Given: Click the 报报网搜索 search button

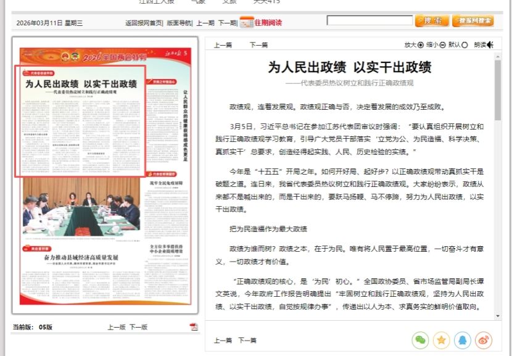Looking at the screenshot, I should coord(473,21).
